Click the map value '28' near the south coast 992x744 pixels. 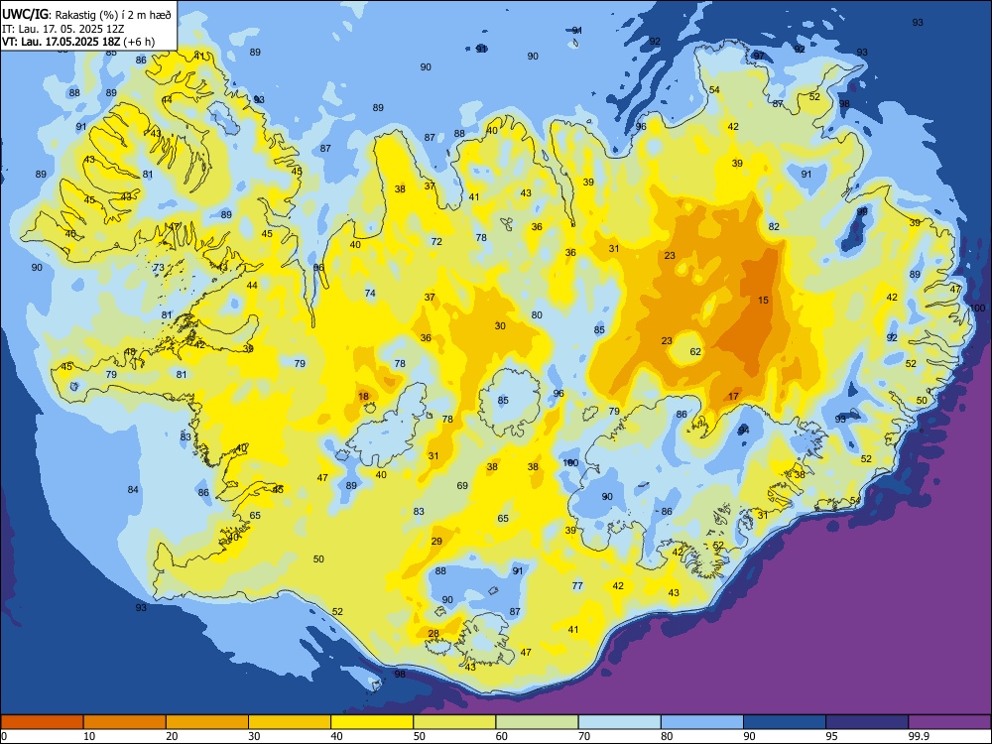(x=434, y=633)
